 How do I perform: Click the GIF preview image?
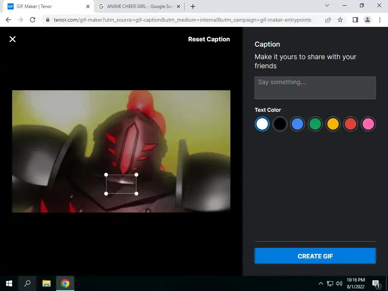[x=121, y=151]
